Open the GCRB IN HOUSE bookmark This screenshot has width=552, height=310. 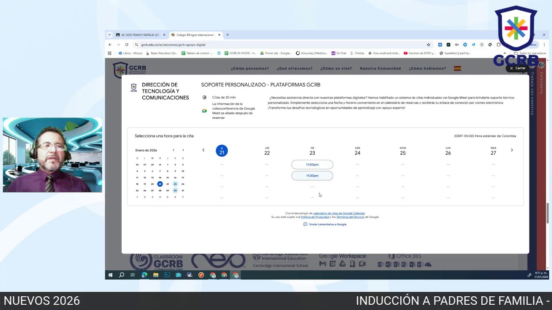(240, 53)
